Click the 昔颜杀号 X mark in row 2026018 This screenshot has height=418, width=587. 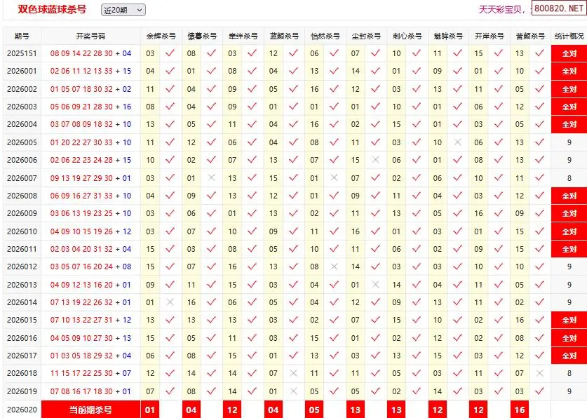539,374
